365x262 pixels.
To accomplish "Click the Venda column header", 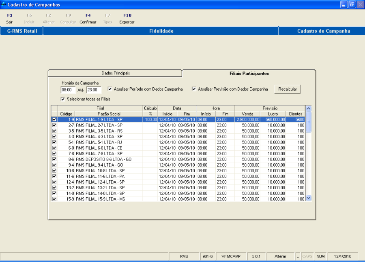I will click(247, 114).
